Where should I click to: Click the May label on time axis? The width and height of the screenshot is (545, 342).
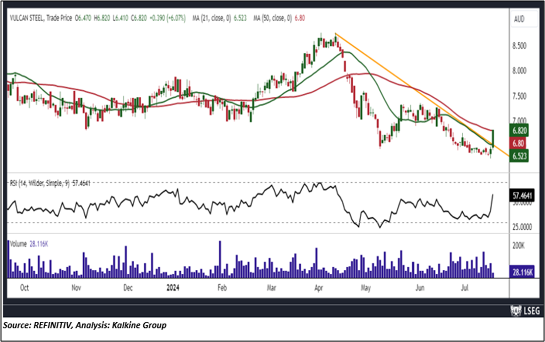(366, 288)
